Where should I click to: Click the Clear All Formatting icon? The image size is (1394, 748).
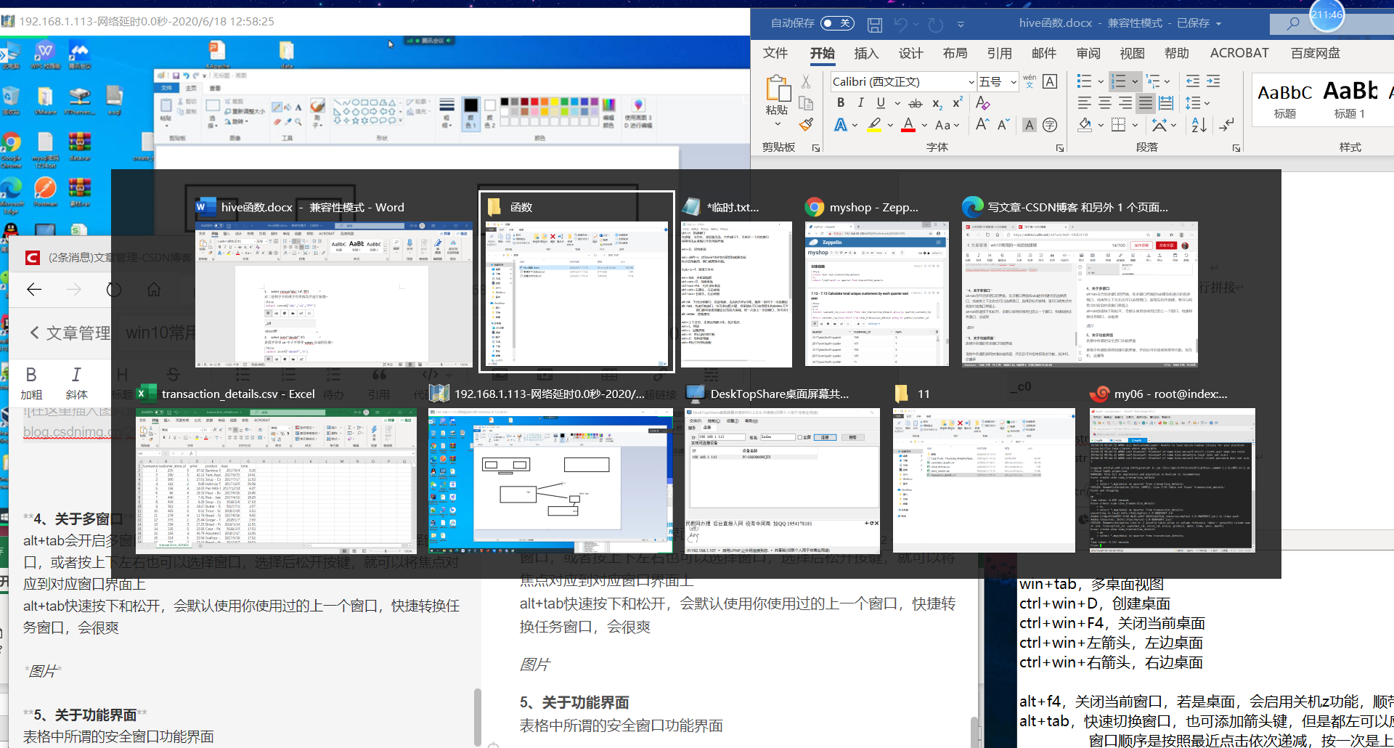pos(982,104)
